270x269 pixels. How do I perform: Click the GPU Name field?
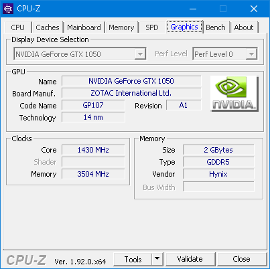(131, 81)
